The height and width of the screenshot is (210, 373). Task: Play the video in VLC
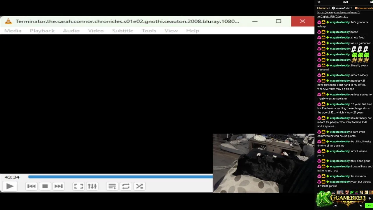click(x=10, y=186)
